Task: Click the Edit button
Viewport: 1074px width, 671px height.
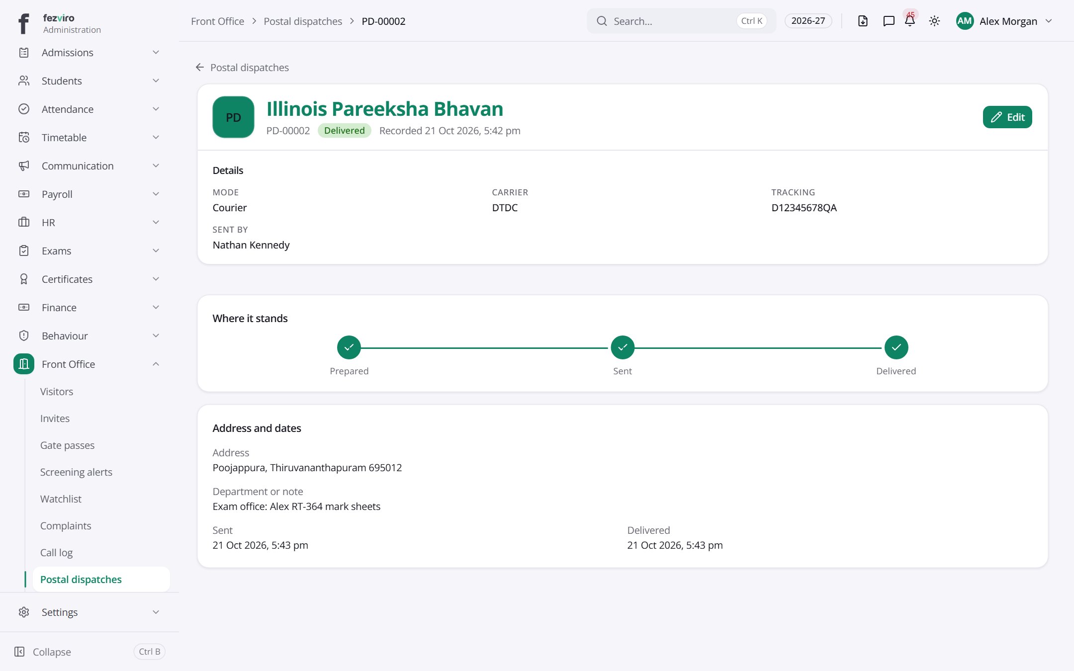Action: click(1007, 117)
